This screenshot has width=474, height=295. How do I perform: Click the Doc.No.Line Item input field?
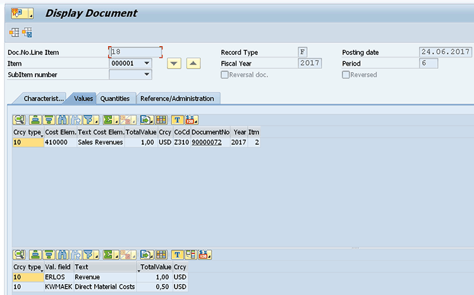(135, 52)
